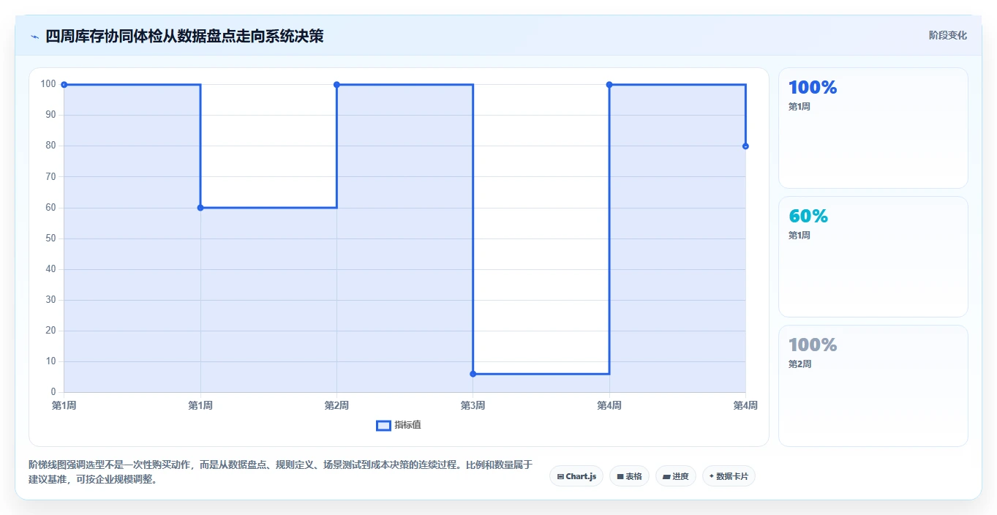Select the 100 data point at 第2周

[x=336, y=85]
